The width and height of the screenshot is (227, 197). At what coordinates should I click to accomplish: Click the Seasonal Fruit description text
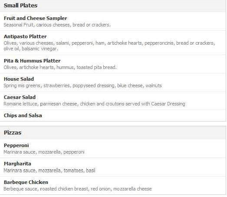tap(57, 25)
